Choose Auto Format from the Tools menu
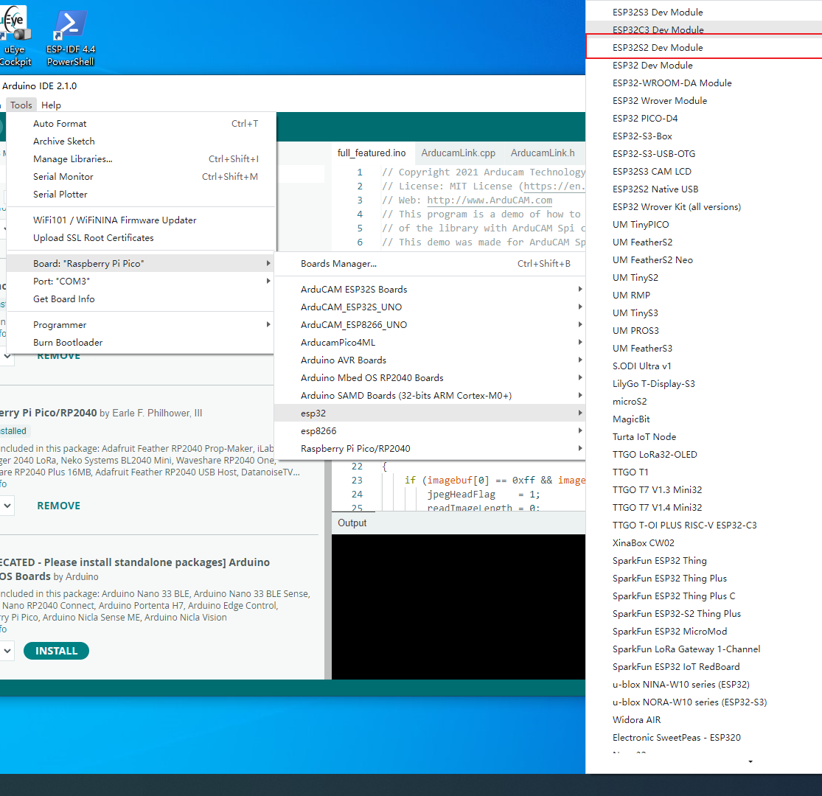Image resolution: width=822 pixels, height=796 pixels. (x=141, y=124)
